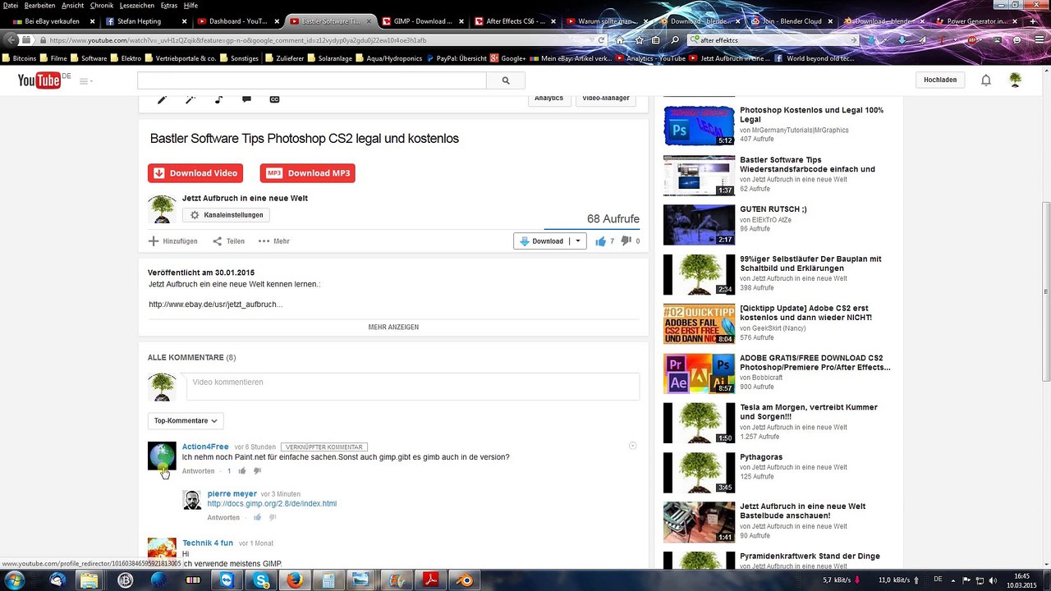Click the red Download MP3 button
This screenshot has width=1051, height=591.
click(308, 173)
